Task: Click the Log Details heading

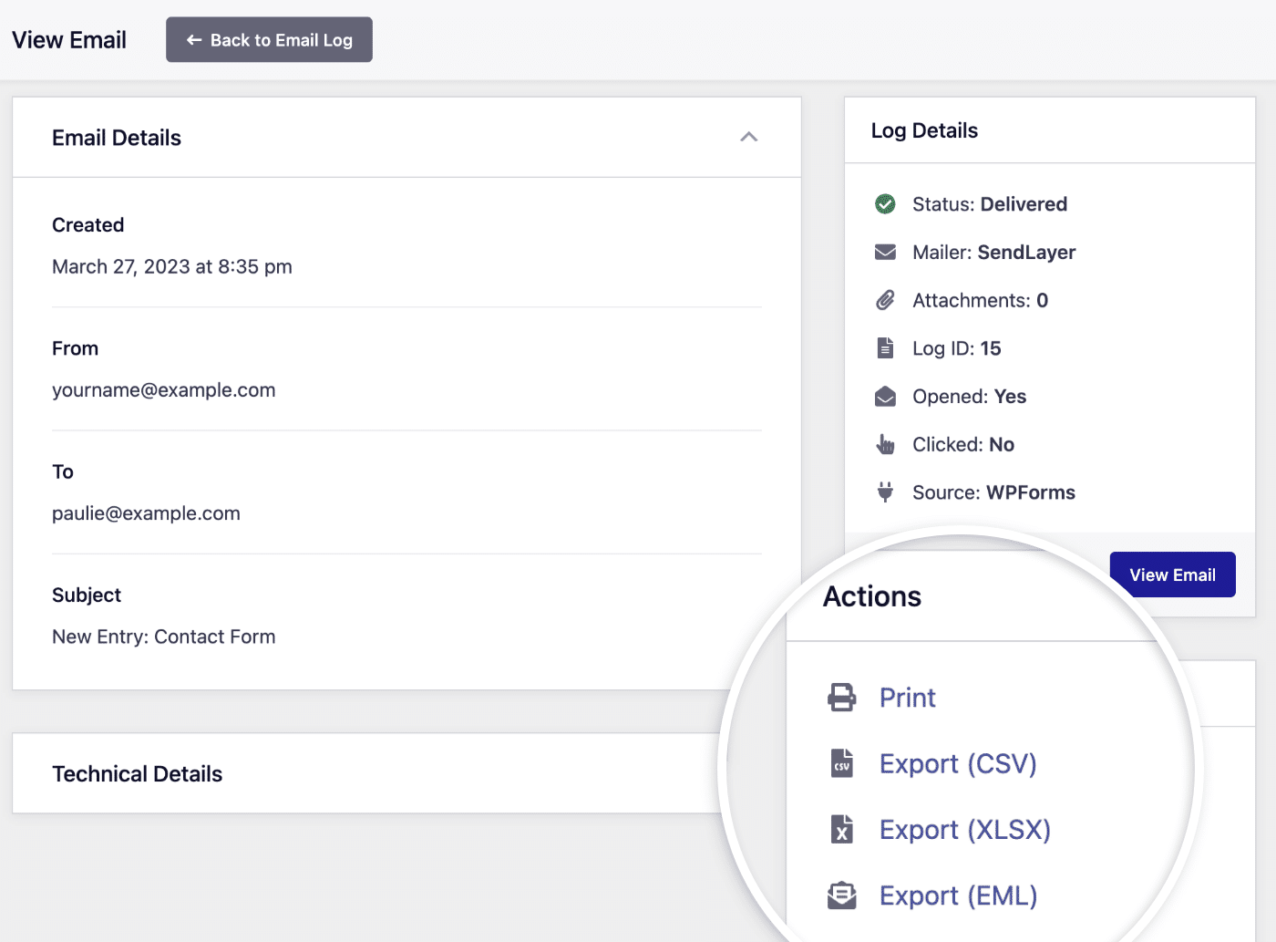Action: 924,130
